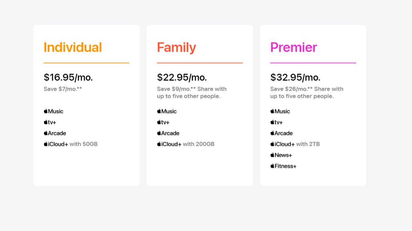Choose the Family plan heading
Image resolution: width=412 pixels, height=231 pixels.
176,47
